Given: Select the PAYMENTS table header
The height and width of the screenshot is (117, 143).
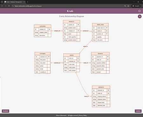Looking at the screenshot, I should (100, 54).
